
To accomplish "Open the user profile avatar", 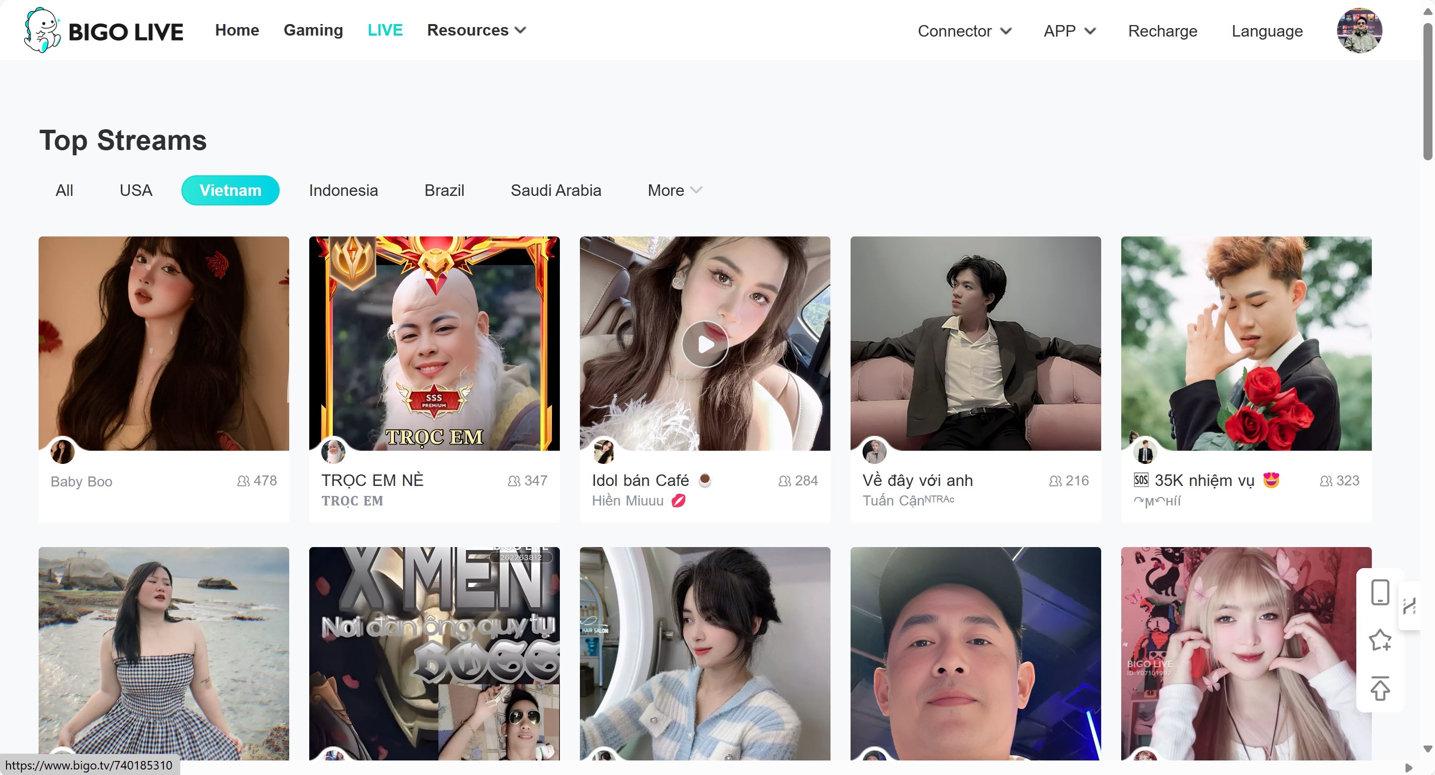I will click(1359, 31).
